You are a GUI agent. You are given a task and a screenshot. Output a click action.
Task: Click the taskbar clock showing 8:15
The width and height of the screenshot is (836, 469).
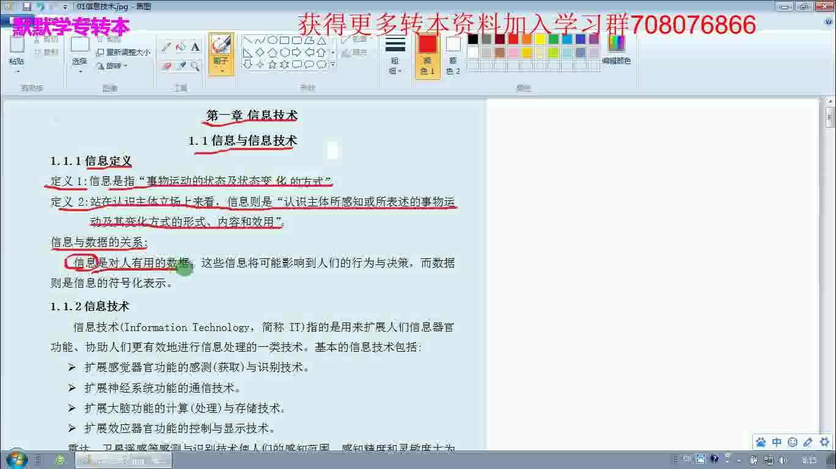[810, 460]
